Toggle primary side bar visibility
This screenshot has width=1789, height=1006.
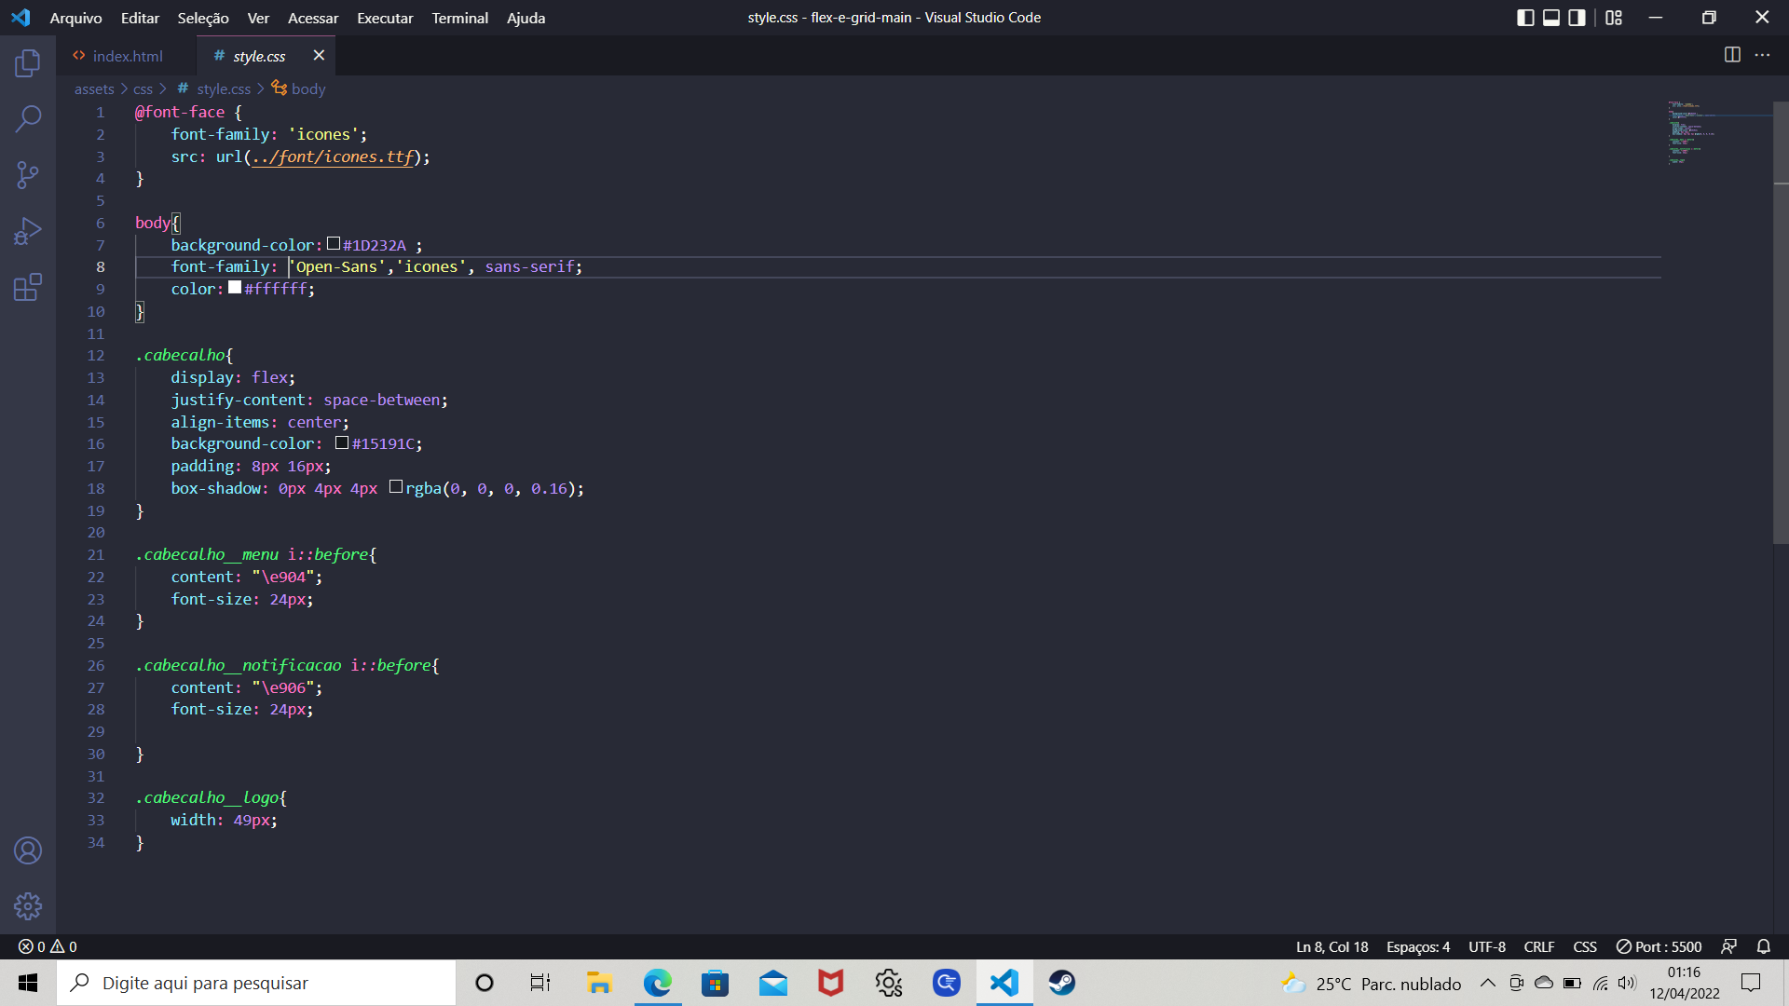click(x=1525, y=18)
